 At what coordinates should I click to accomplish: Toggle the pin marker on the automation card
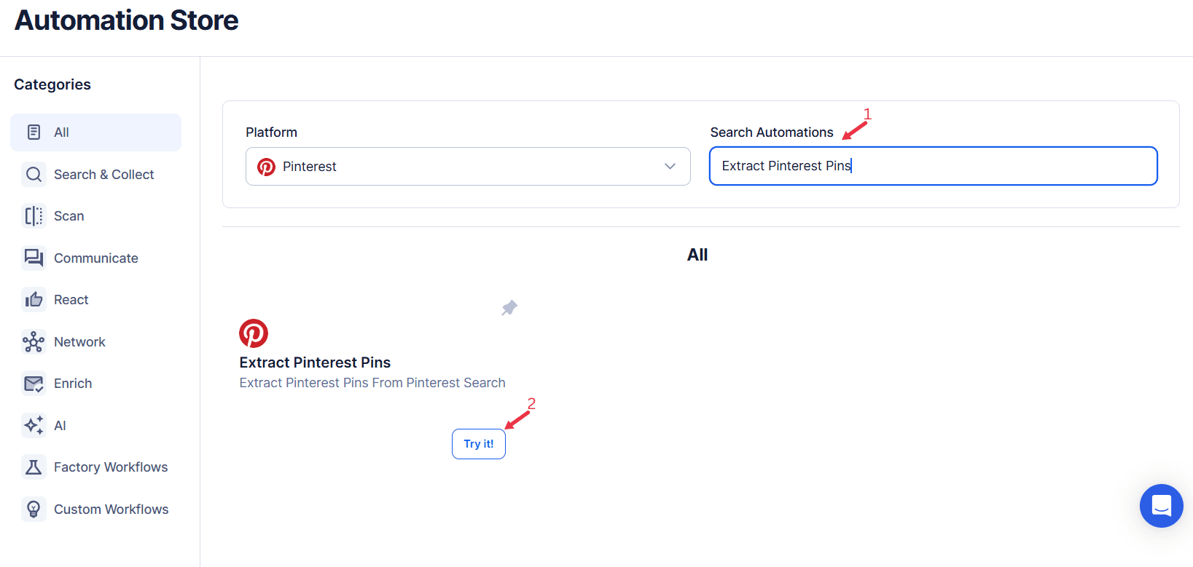509,308
